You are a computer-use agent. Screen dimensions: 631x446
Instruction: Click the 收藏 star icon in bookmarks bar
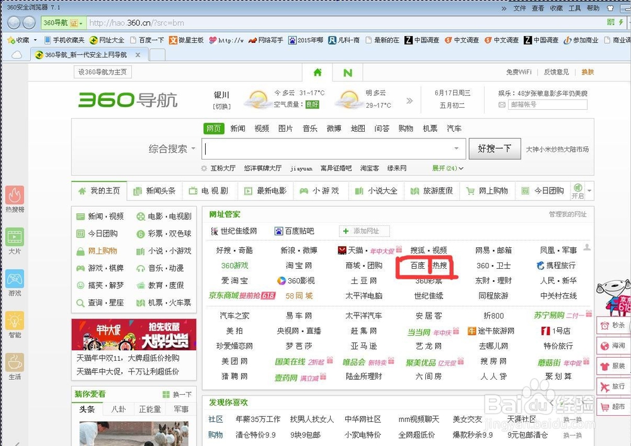click(x=11, y=40)
